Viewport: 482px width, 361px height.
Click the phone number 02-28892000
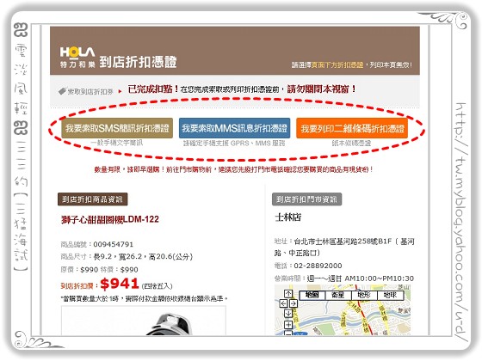[x=318, y=266]
